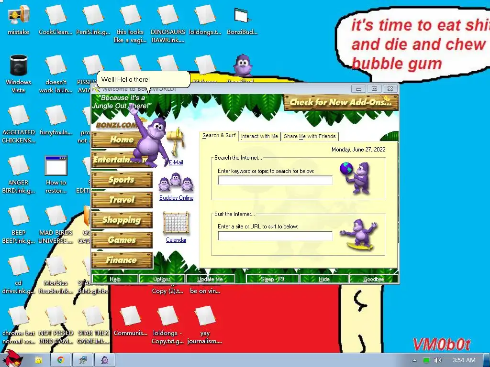Click Check for New Add-Ons sign
The image size is (490, 367).
[341, 102]
